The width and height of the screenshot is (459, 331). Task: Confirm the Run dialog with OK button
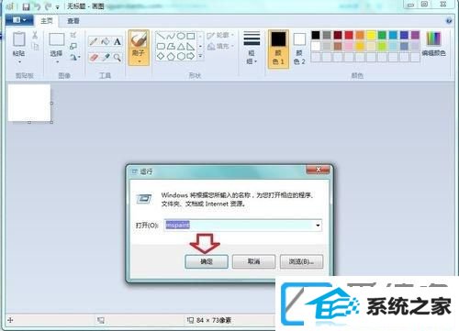click(x=207, y=261)
